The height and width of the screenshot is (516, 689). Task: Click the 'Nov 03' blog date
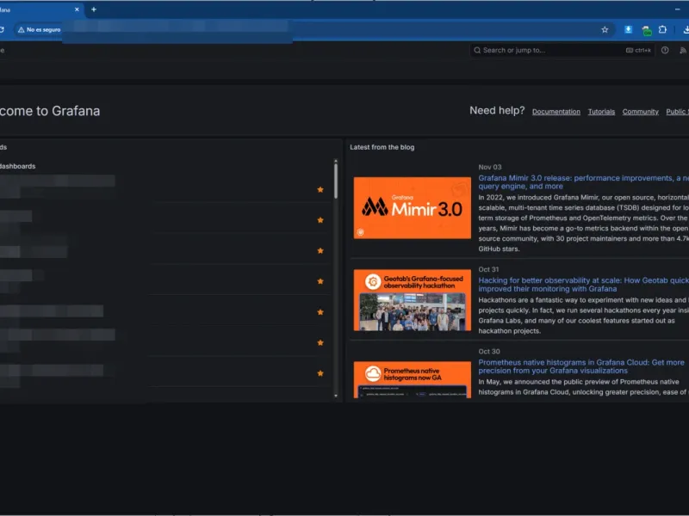click(x=490, y=167)
